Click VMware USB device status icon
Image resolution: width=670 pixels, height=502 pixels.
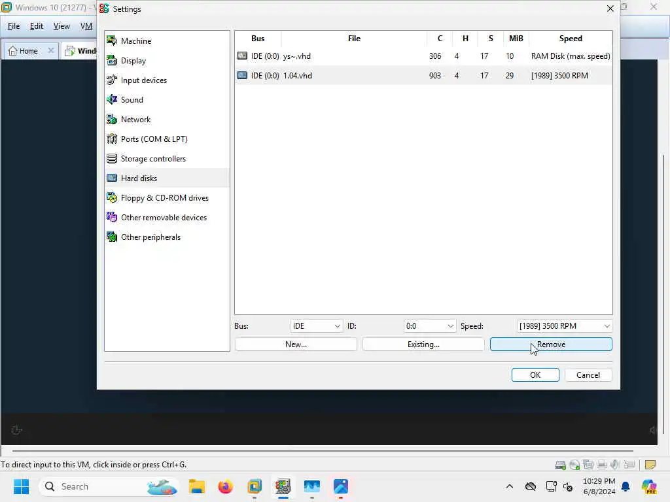[629, 465]
